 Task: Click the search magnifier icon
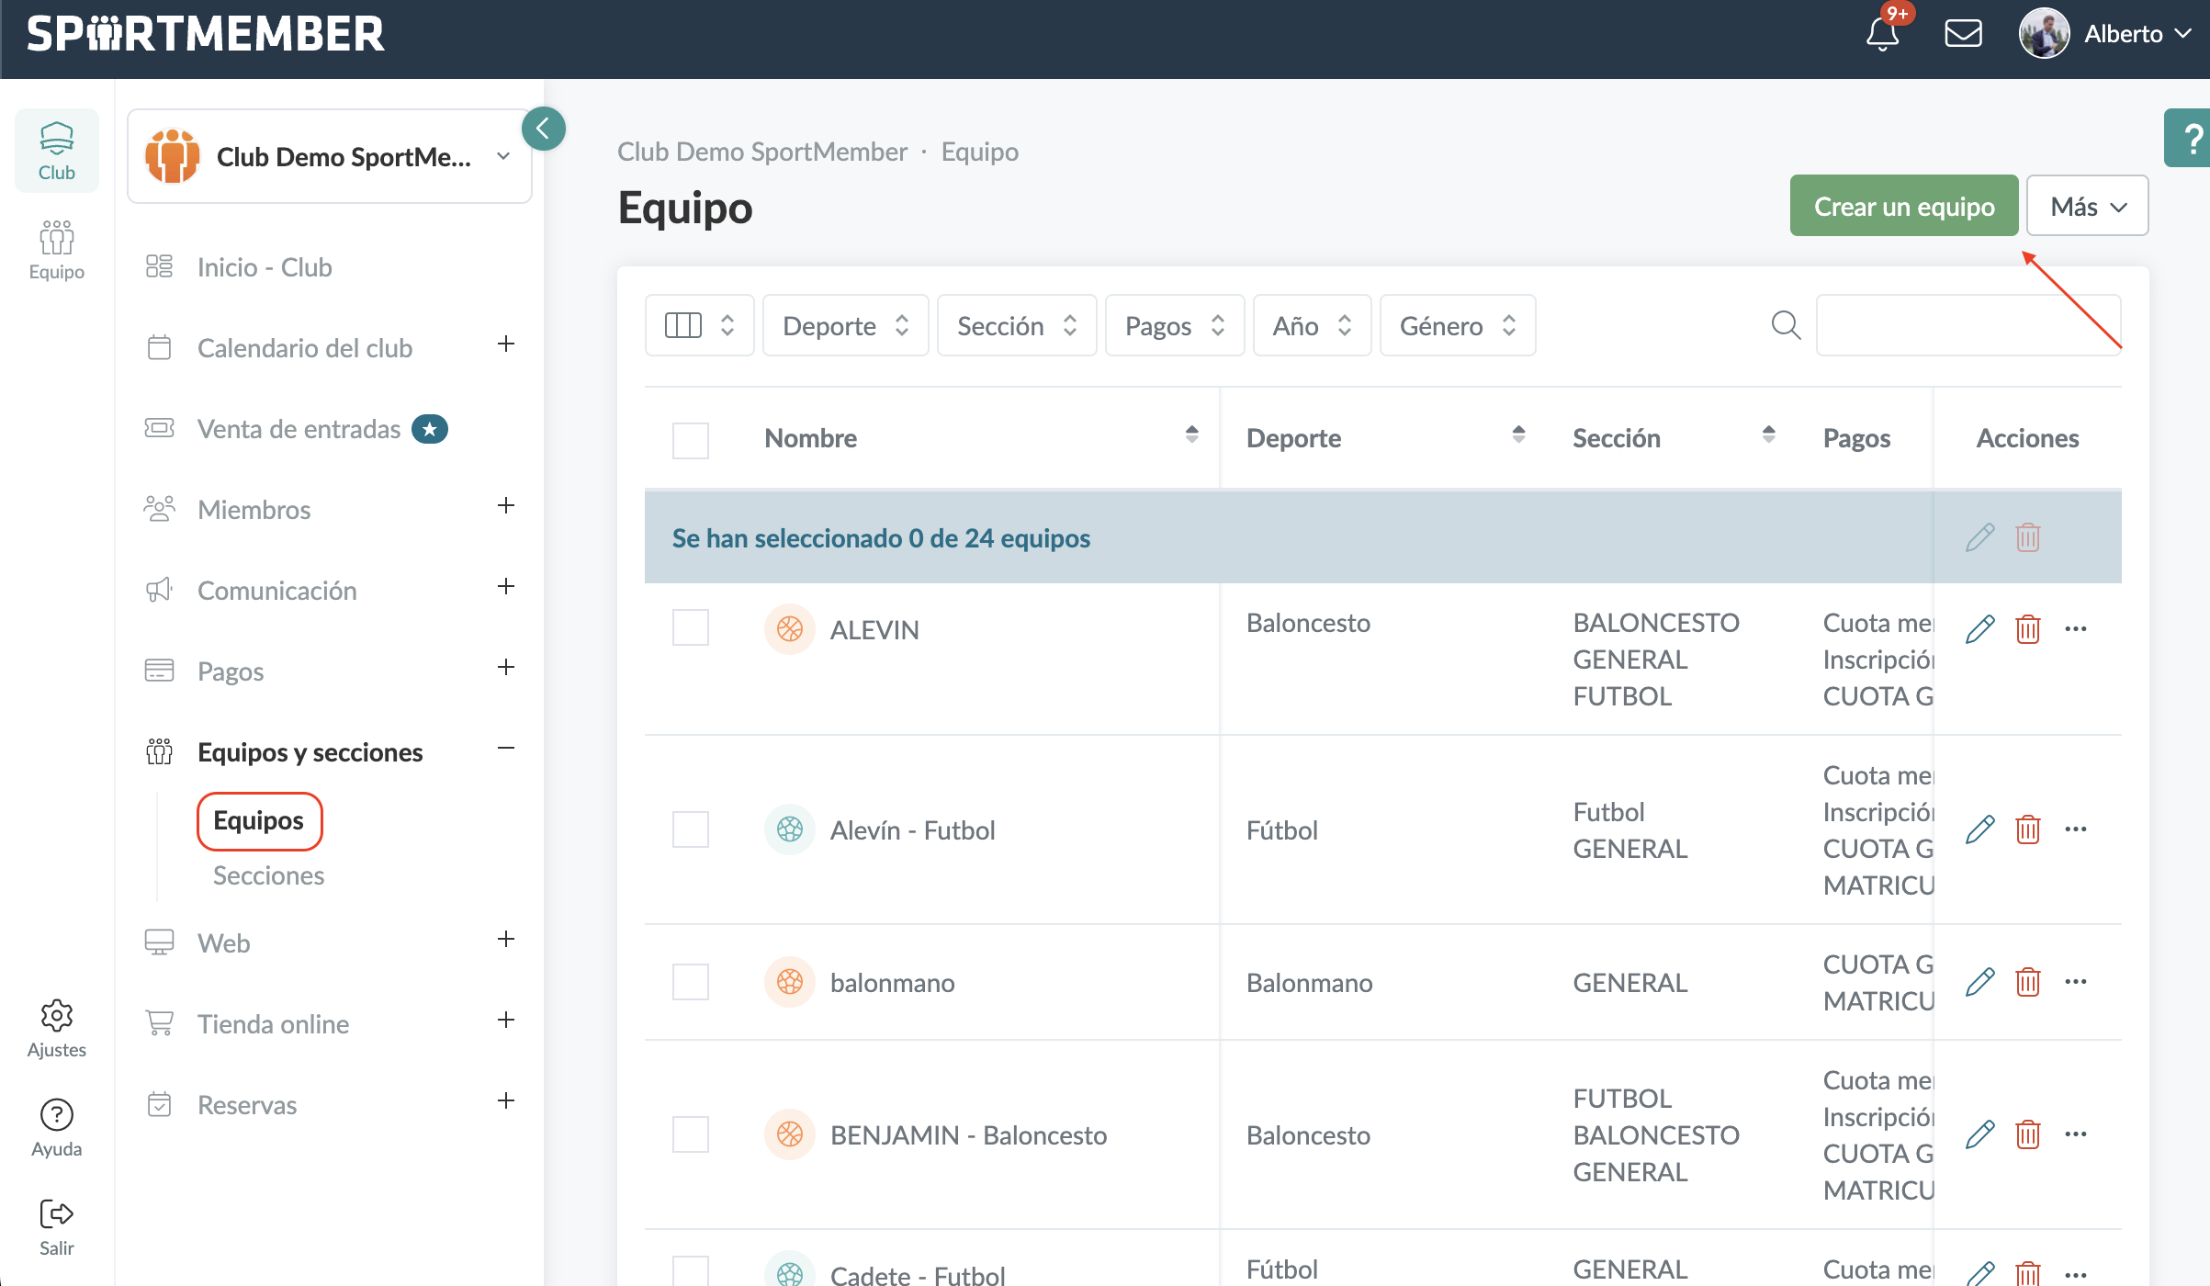tap(1786, 325)
